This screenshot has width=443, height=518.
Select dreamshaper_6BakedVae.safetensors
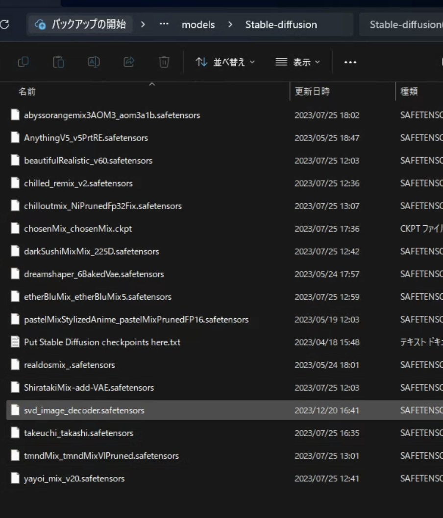[94, 274]
